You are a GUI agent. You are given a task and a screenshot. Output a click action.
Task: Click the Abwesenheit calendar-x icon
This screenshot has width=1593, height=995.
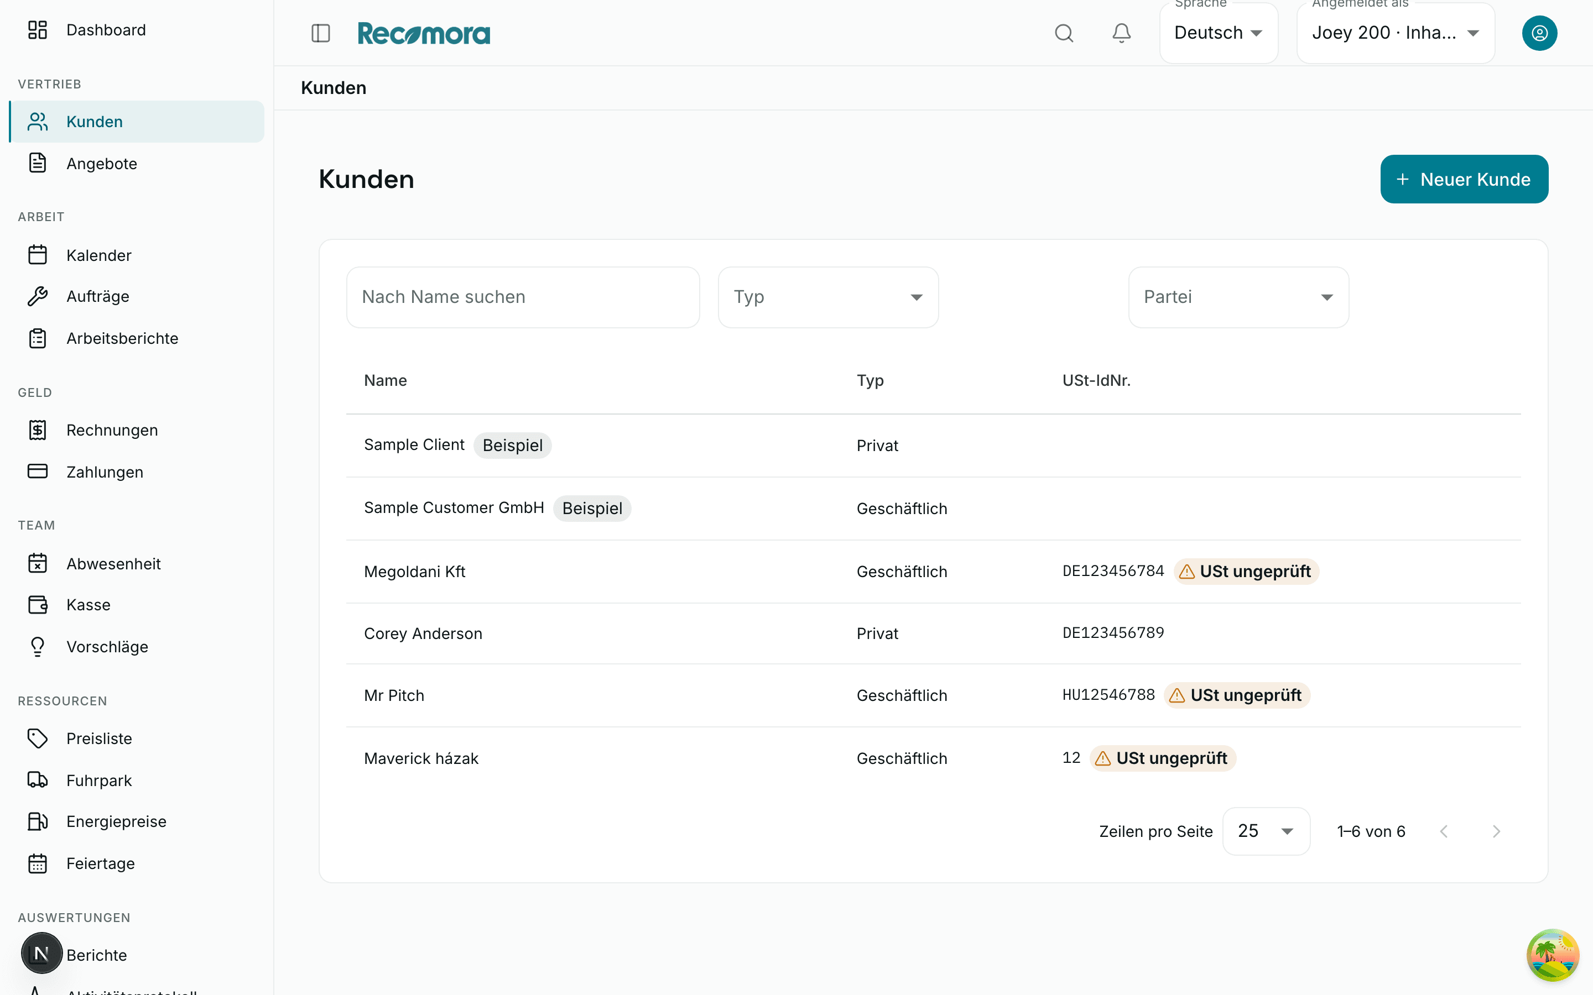click(38, 563)
